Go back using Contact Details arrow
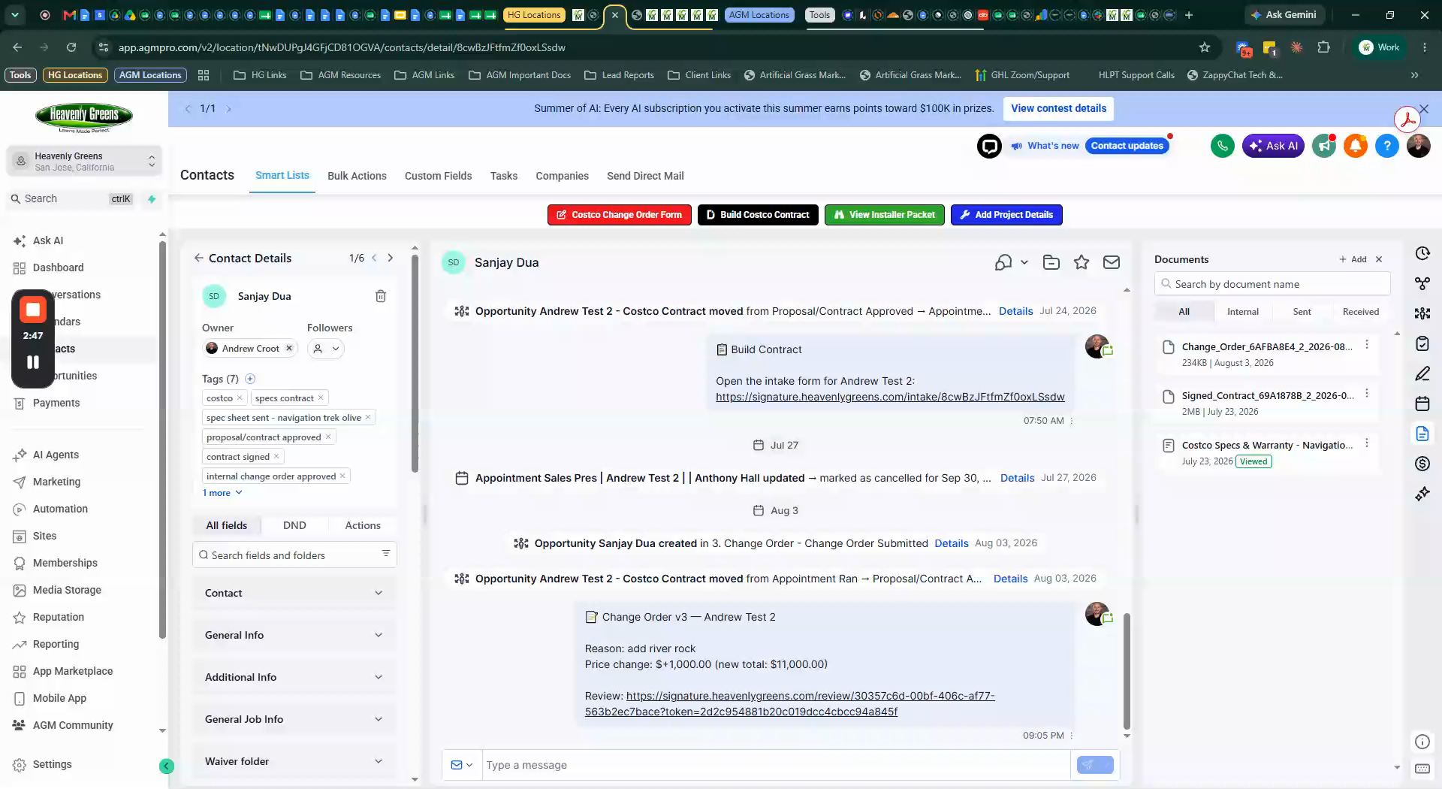1442x789 pixels. pyautogui.click(x=198, y=258)
